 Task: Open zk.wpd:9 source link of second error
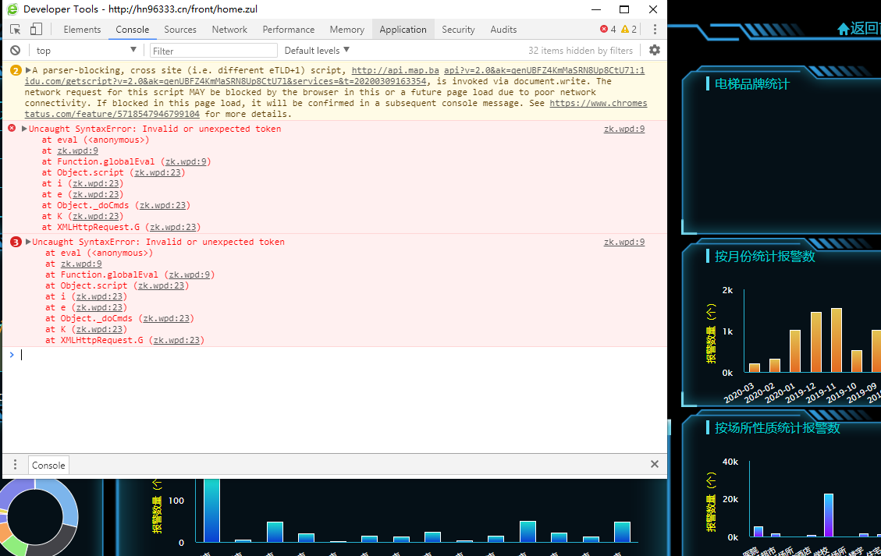pyautogui.click(x=624, y=242)
